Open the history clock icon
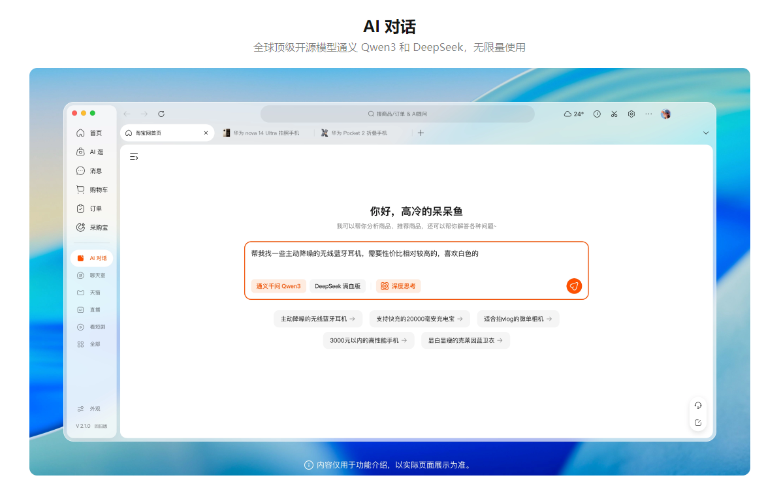The width and height of the screenshot is (781, 484). [597, 114]
